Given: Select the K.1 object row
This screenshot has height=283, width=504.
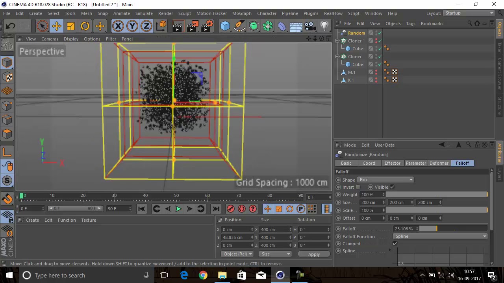Looking at the screenshot, I should [x=351, y=80].
